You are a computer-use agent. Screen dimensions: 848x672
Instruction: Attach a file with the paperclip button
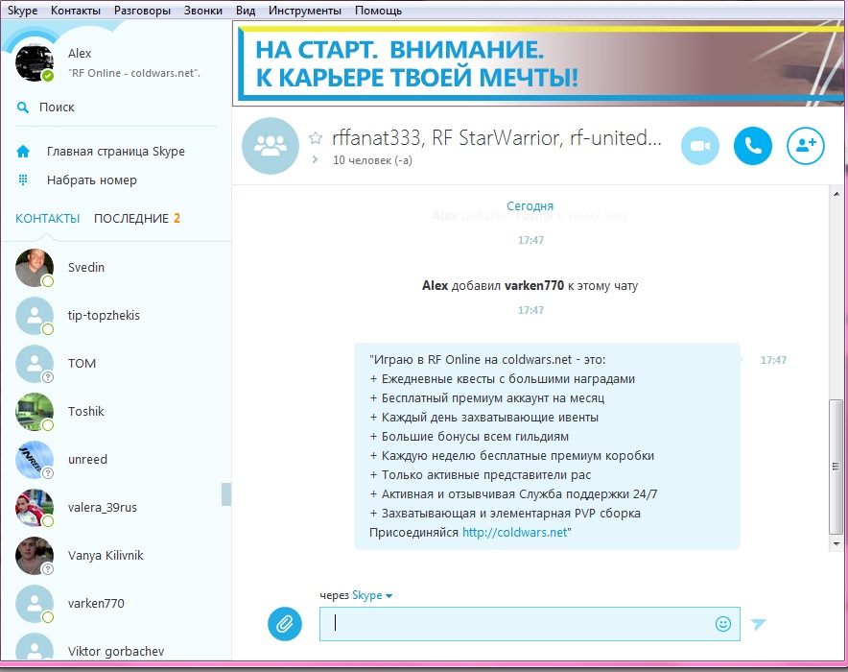pyautogui.click(x=285, y=624)
